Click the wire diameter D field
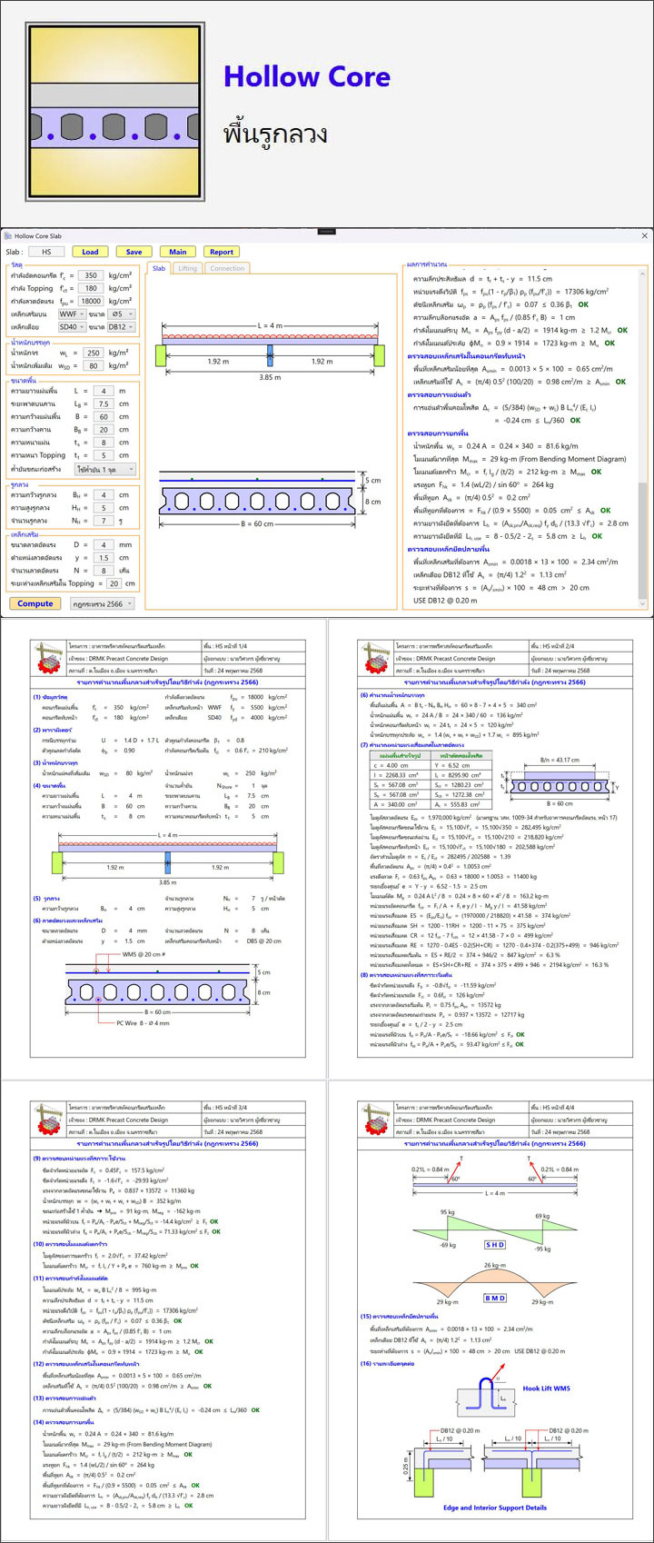 pos(104,545)
